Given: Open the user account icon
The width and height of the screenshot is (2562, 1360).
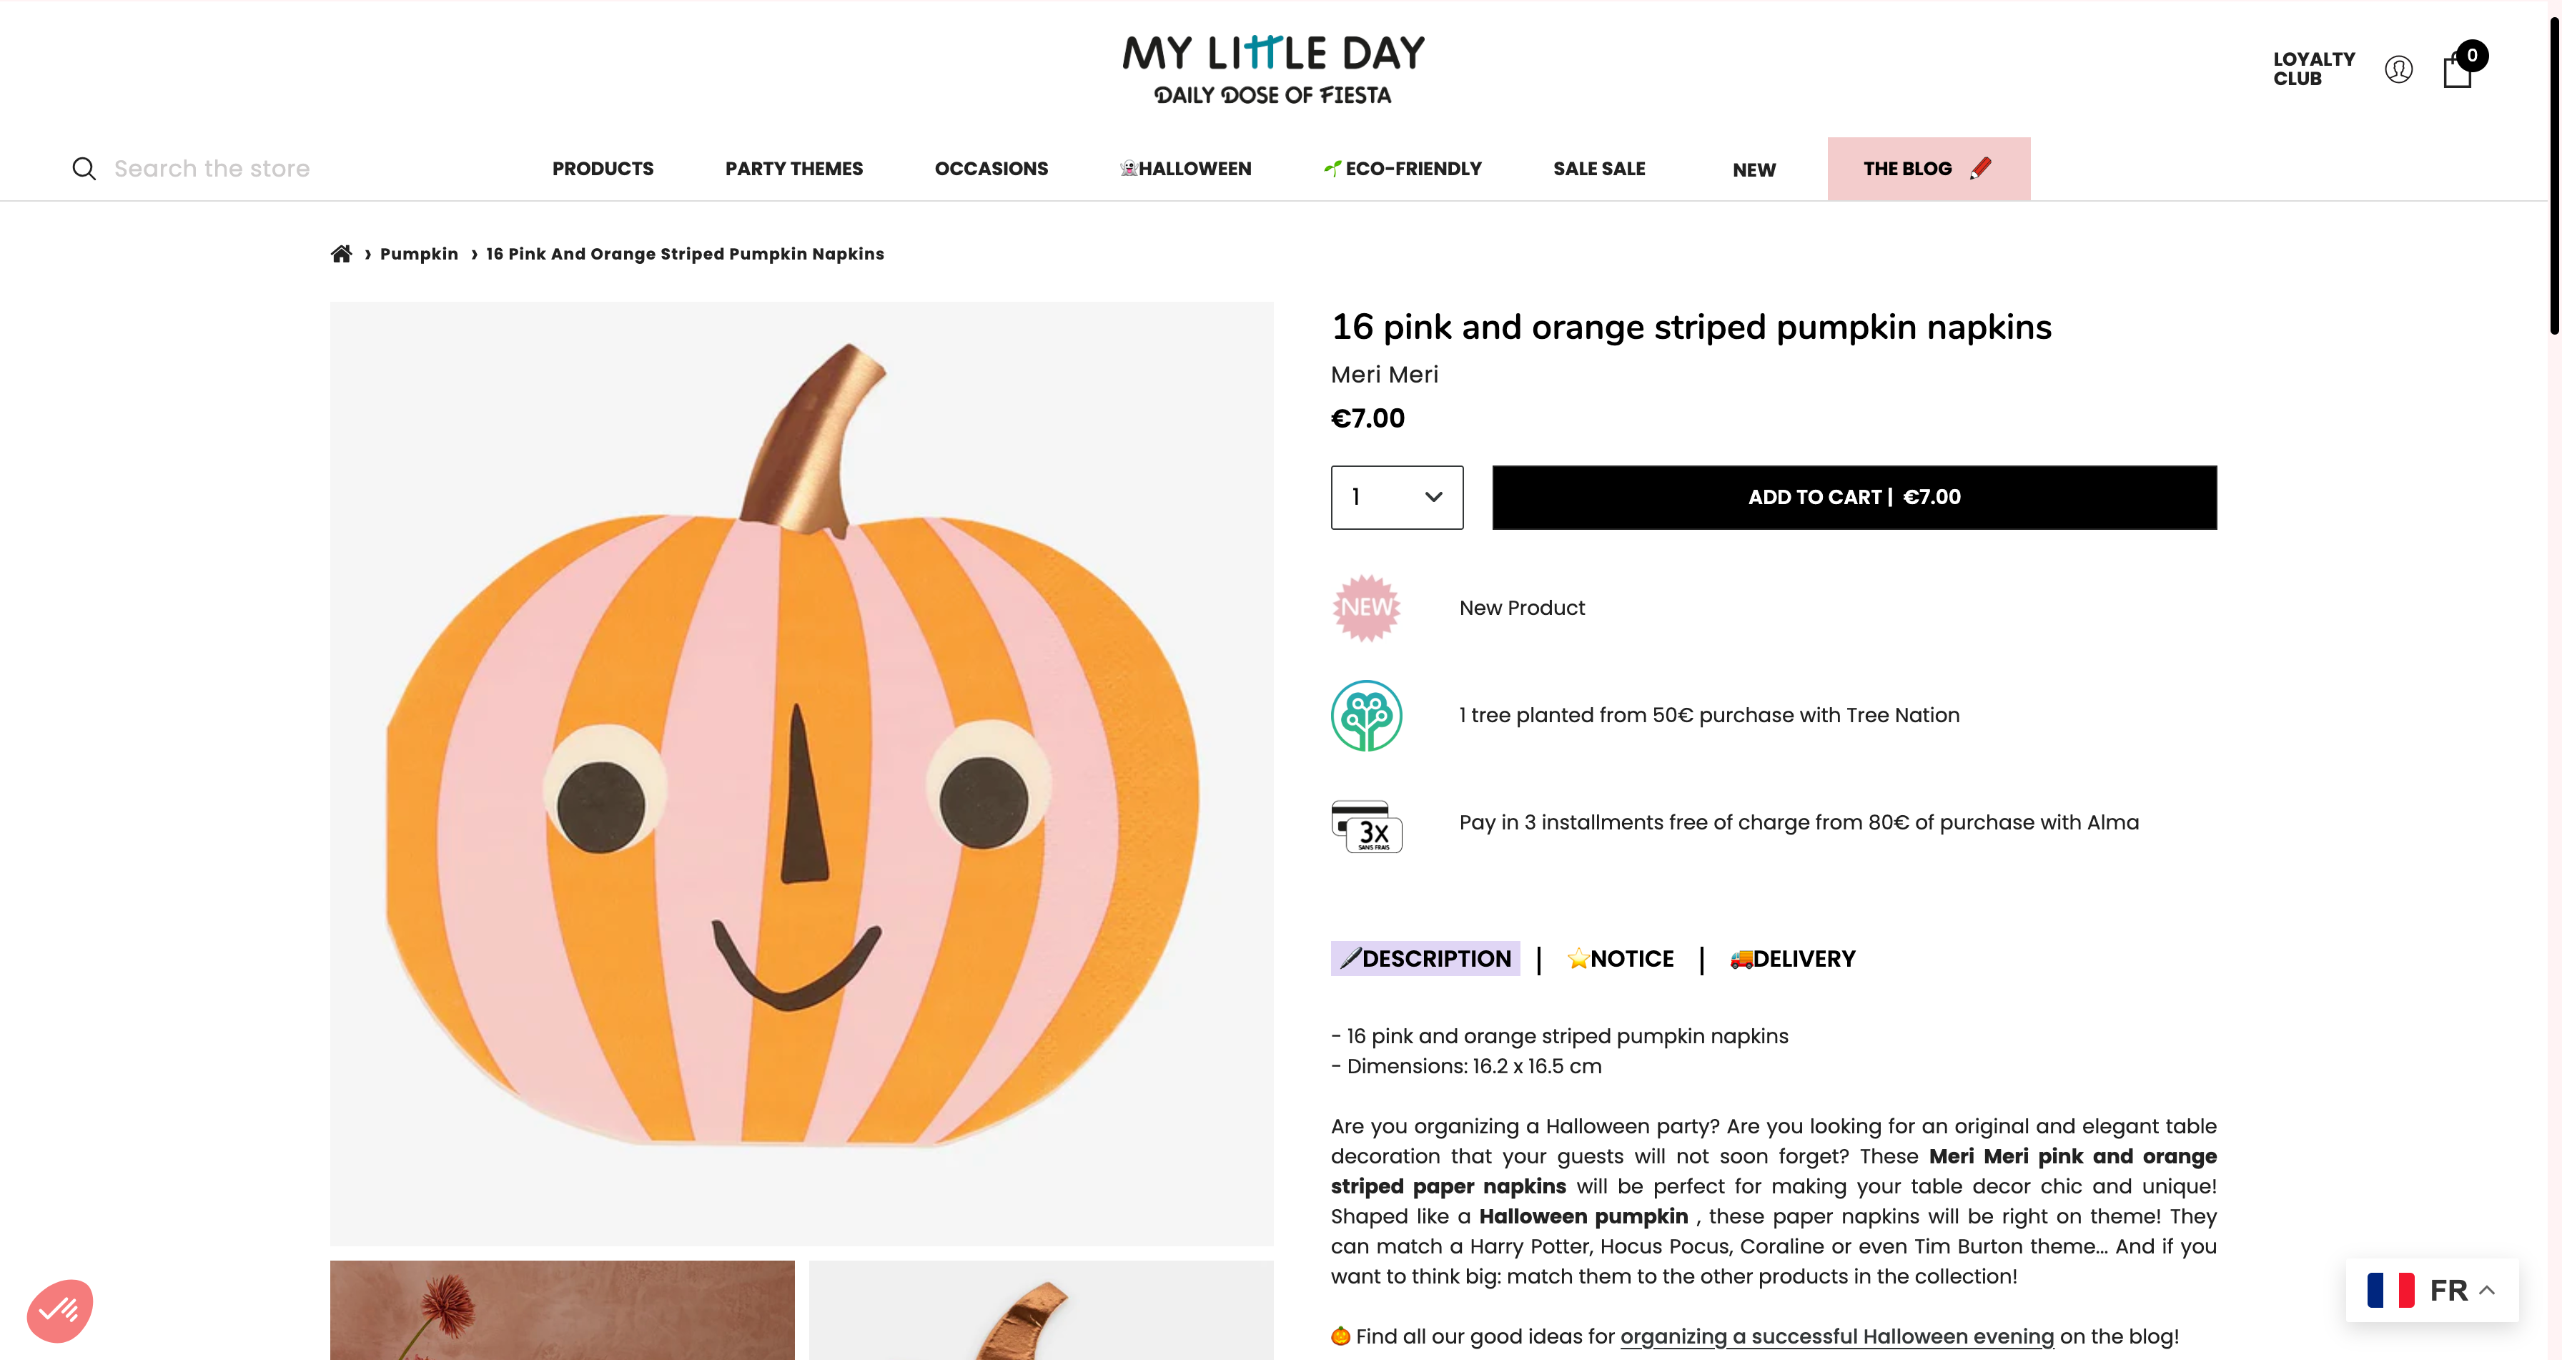Looking at the screenshot, I should 2398,69.
